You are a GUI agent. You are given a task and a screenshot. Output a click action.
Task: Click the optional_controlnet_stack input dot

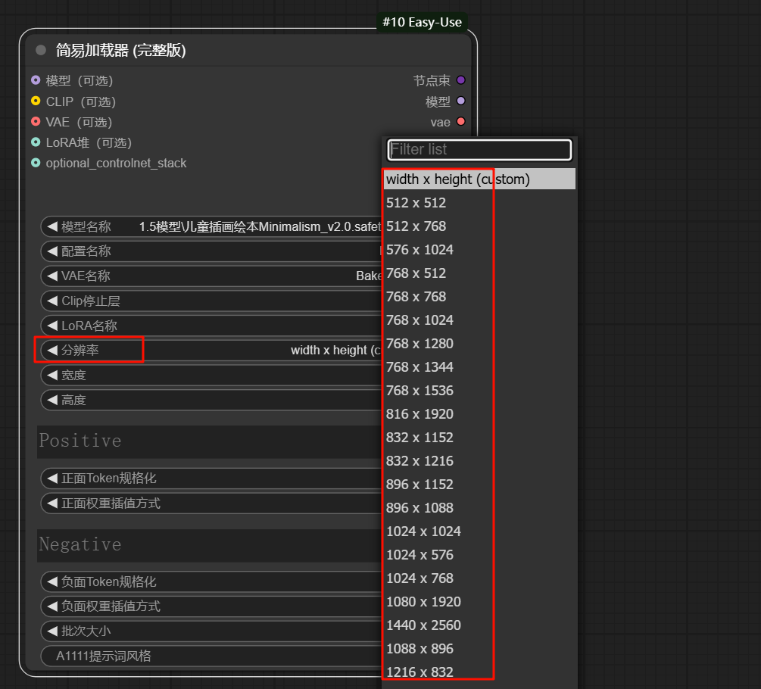(x=36, y=163)
